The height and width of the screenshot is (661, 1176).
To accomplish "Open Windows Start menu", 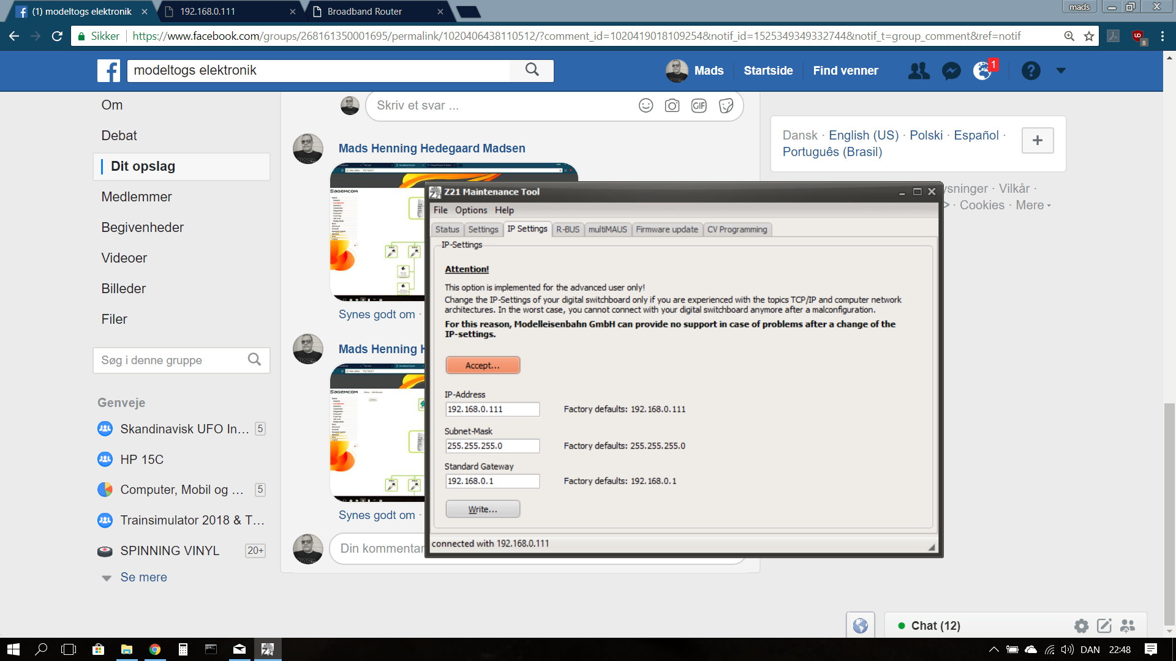I will point(13,649).
